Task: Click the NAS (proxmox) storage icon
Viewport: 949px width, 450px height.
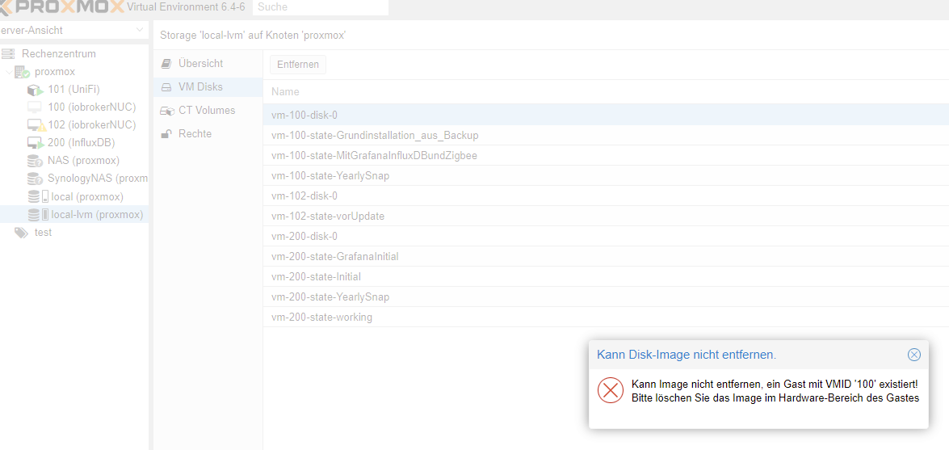Action: tap(36, 161)
